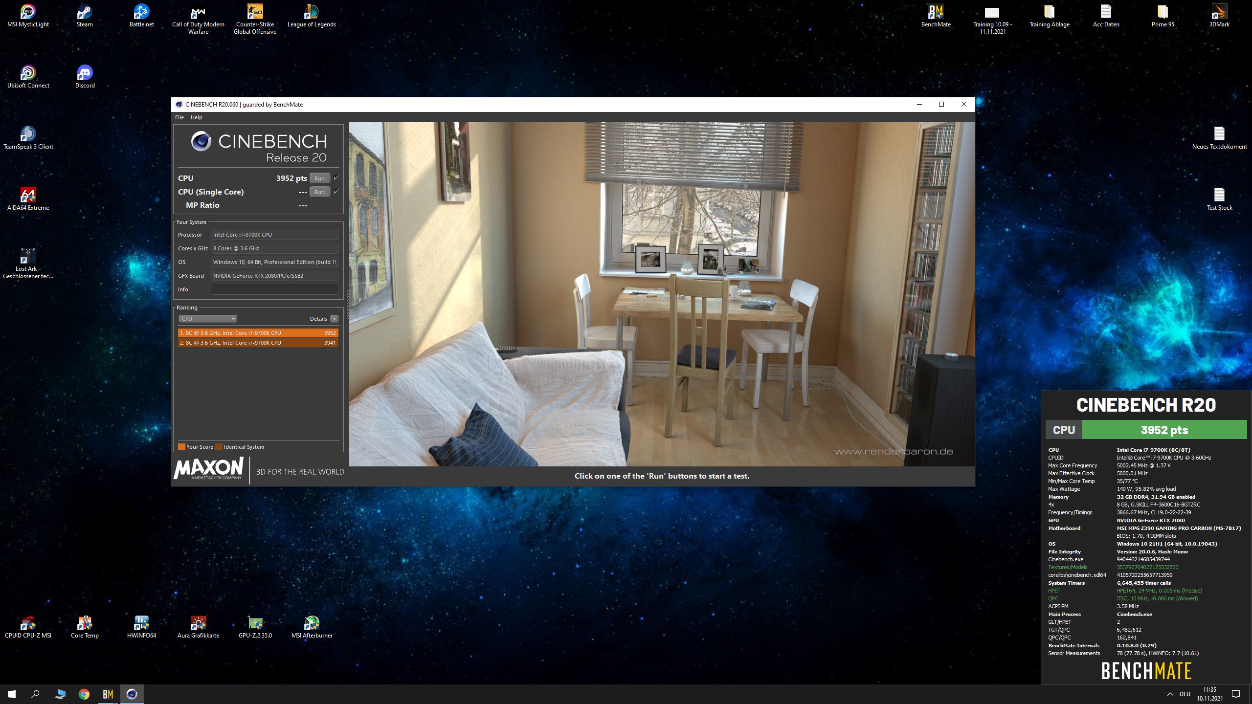Click the BenchMate 3952 pts score bar
Screen dimensions: 1252x704
(1164, 430)
